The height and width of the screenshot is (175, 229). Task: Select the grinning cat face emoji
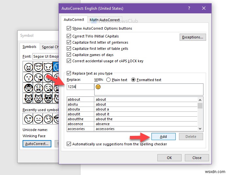[x=38, y=98]
